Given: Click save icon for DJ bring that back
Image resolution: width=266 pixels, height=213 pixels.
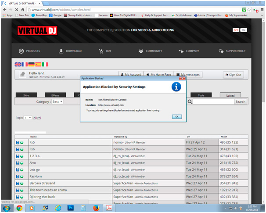Looking at the screenshot, I should (17, 197).
